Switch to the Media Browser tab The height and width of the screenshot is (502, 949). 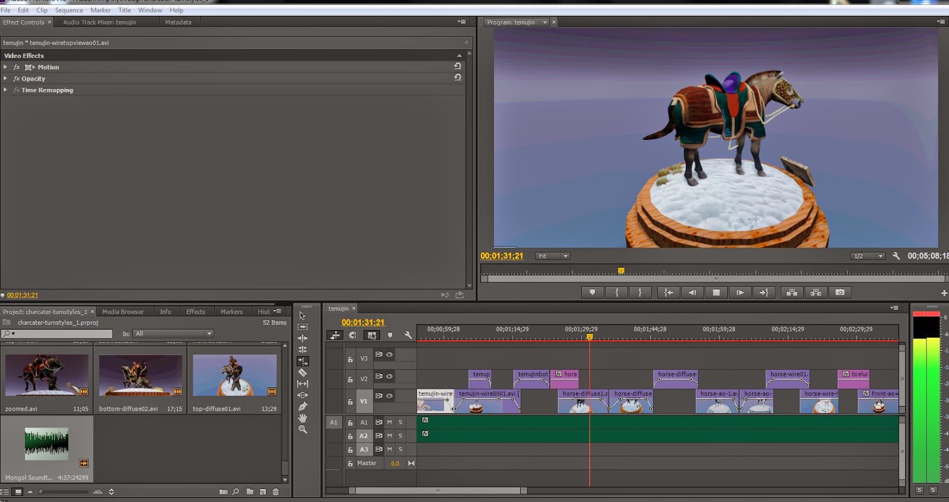click(x=123, y=312)
